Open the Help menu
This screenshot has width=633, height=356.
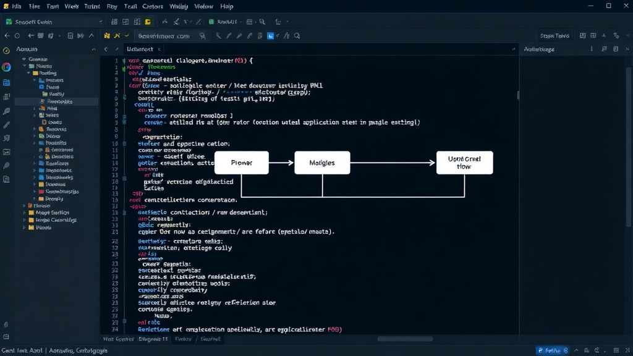point(226,6)
